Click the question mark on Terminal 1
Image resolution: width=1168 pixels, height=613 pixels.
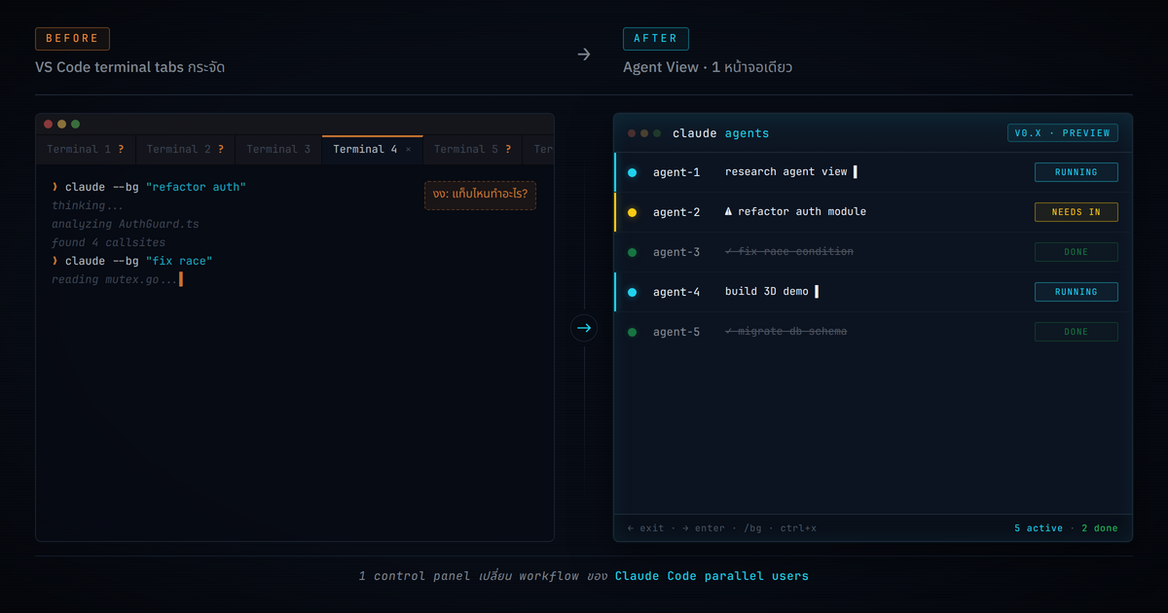point(121,149)
